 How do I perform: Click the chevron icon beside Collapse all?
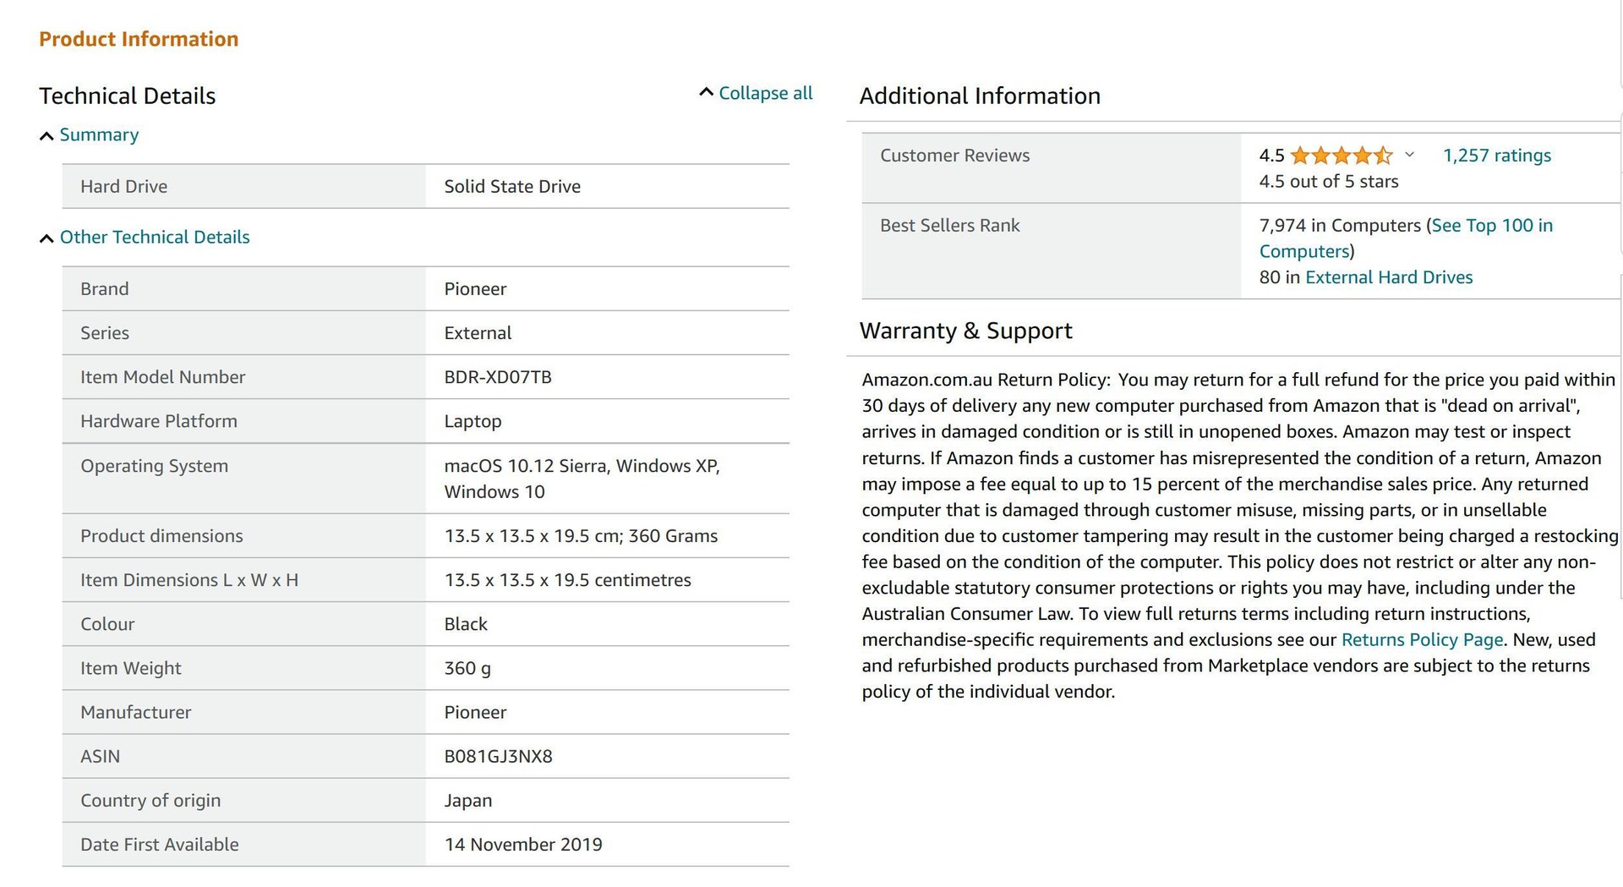click(707, 92)
